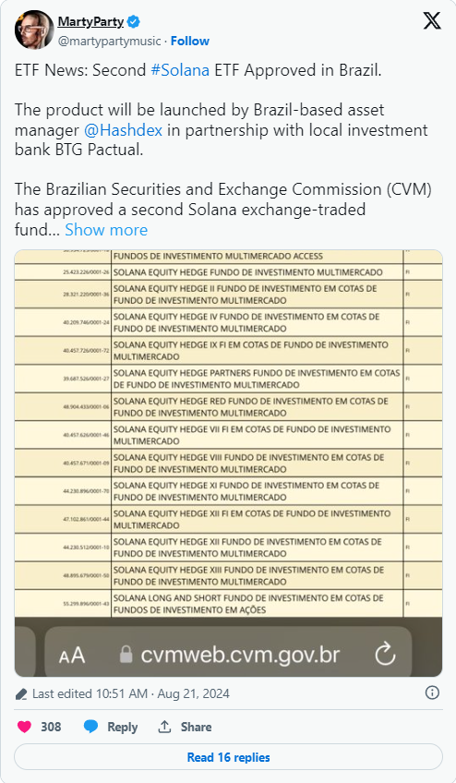Click the Read 16 replies button
The width and height of the screenshot is (456, 783).
[x=228, y=757]
